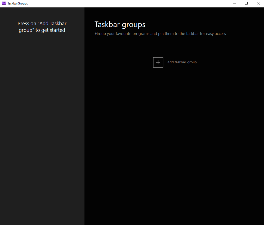The image size is (264, 225).
Task: Click the "Press on Add Taskbar group" hint text
Action: click(x=42, y=27)
